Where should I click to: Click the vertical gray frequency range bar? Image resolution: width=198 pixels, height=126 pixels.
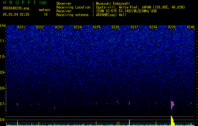[6, 98]
